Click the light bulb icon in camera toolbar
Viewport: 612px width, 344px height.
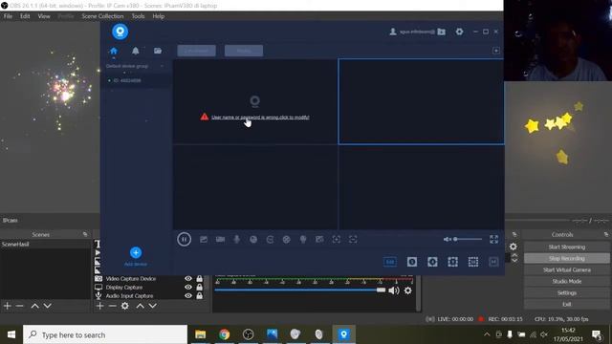click(x=303, y=239)
